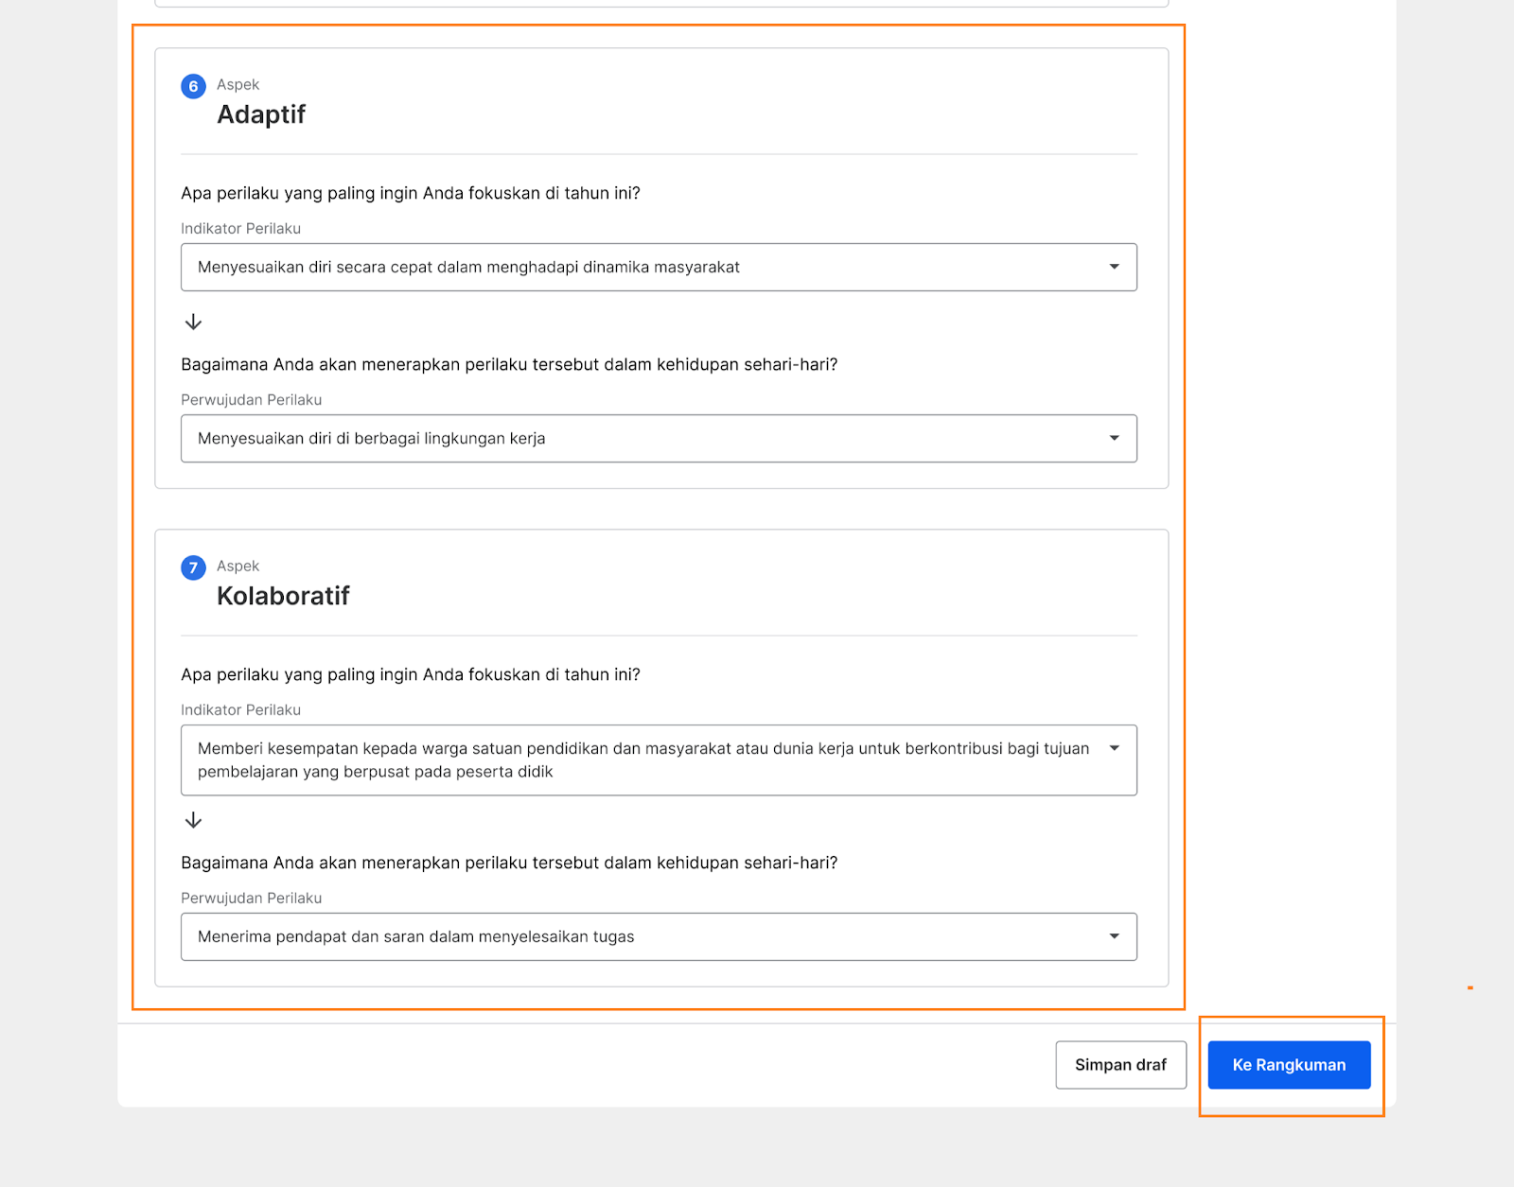The height and width of the screenshot is (1187, 1514).
Task: Click caret of Adaptif Perwujudan Perilaku dropdown
Action: pyautogui.click(x=1114, y=438)
